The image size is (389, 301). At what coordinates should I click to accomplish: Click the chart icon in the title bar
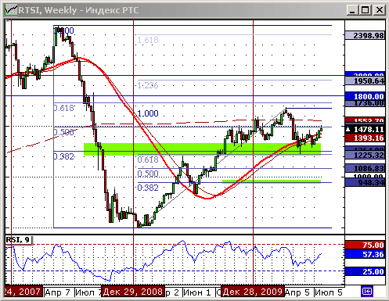[11, 10]
